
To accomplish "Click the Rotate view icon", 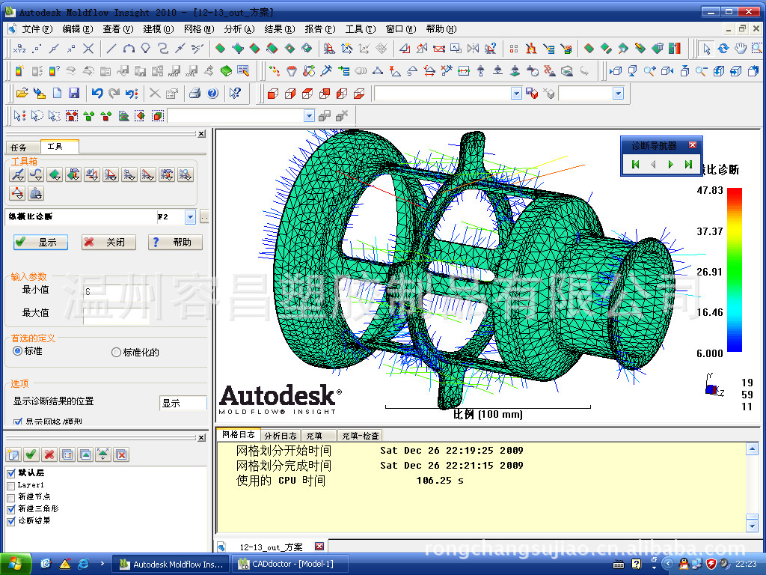I will coord(723,49).
